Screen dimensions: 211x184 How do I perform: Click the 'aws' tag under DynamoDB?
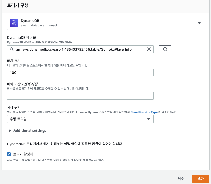(x=23, y=25)
